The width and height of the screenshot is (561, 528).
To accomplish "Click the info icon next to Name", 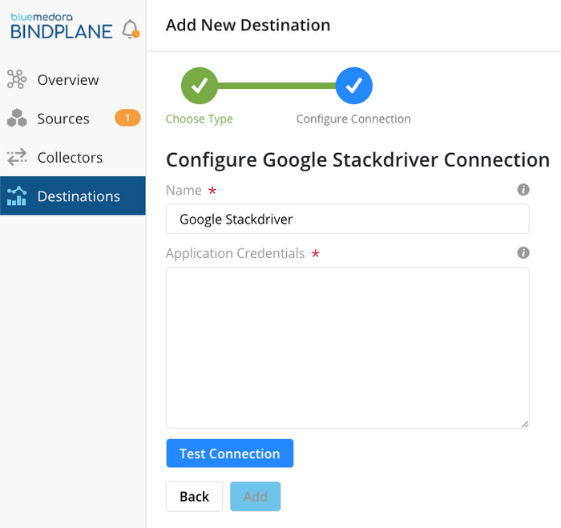I will coord(523,190).
